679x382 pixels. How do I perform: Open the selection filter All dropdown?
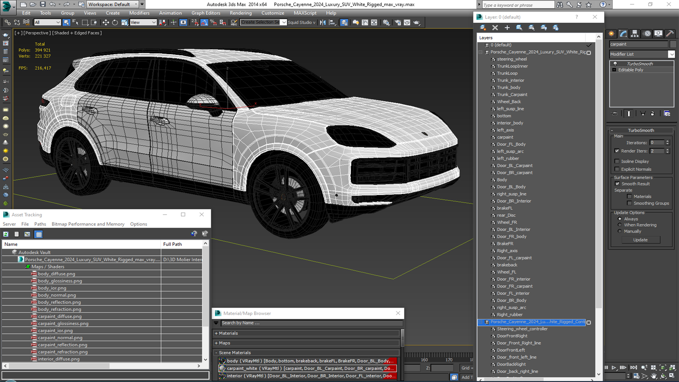click(48, 22)
